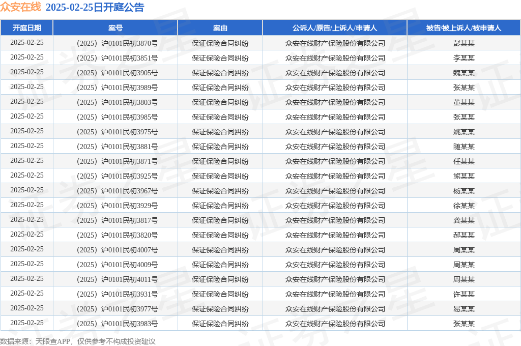Select case number 沪0101民初3820号

point(118,235)
